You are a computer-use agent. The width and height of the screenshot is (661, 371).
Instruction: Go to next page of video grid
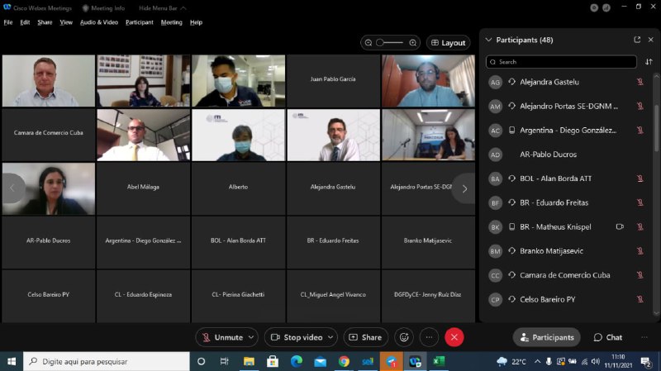pyautogui.click(x=464, y=188)
